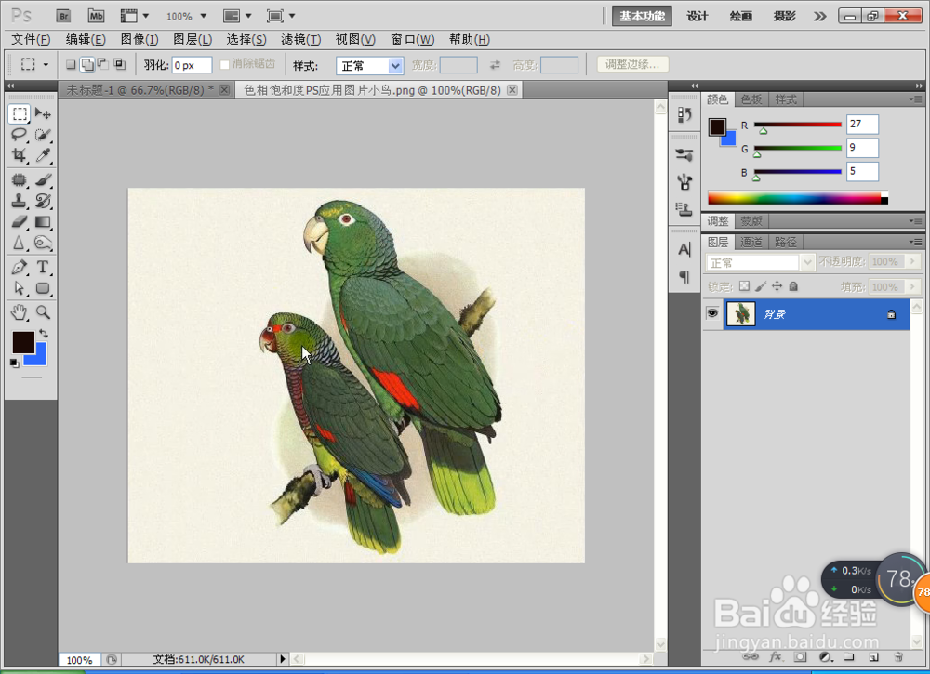Switch to the 绘画 workspace
930x674 pixels.
[741, 16]
